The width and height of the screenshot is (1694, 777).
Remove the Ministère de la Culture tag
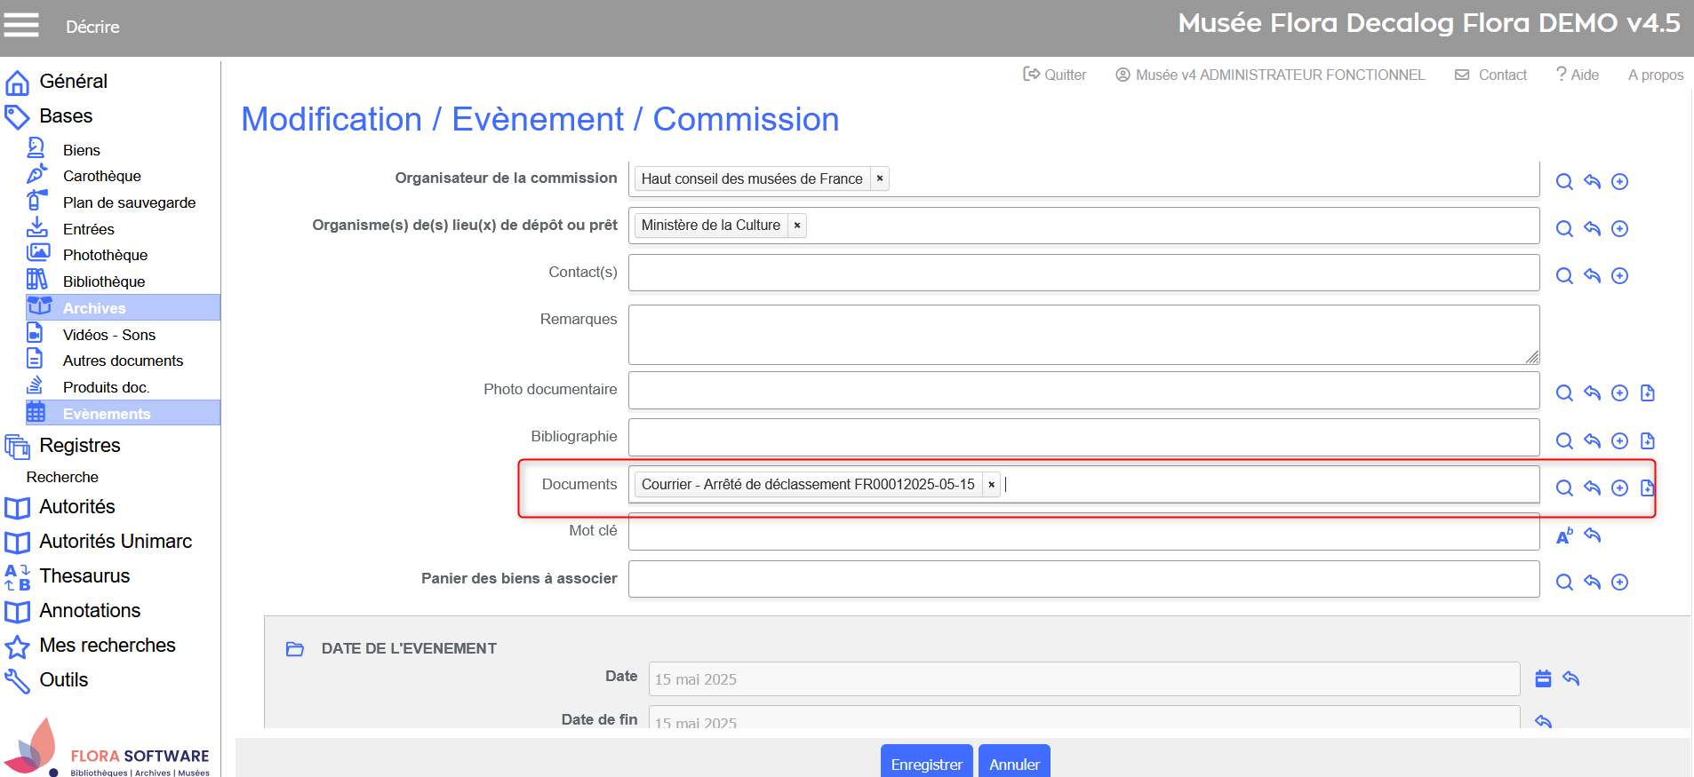tap(796, 226)
